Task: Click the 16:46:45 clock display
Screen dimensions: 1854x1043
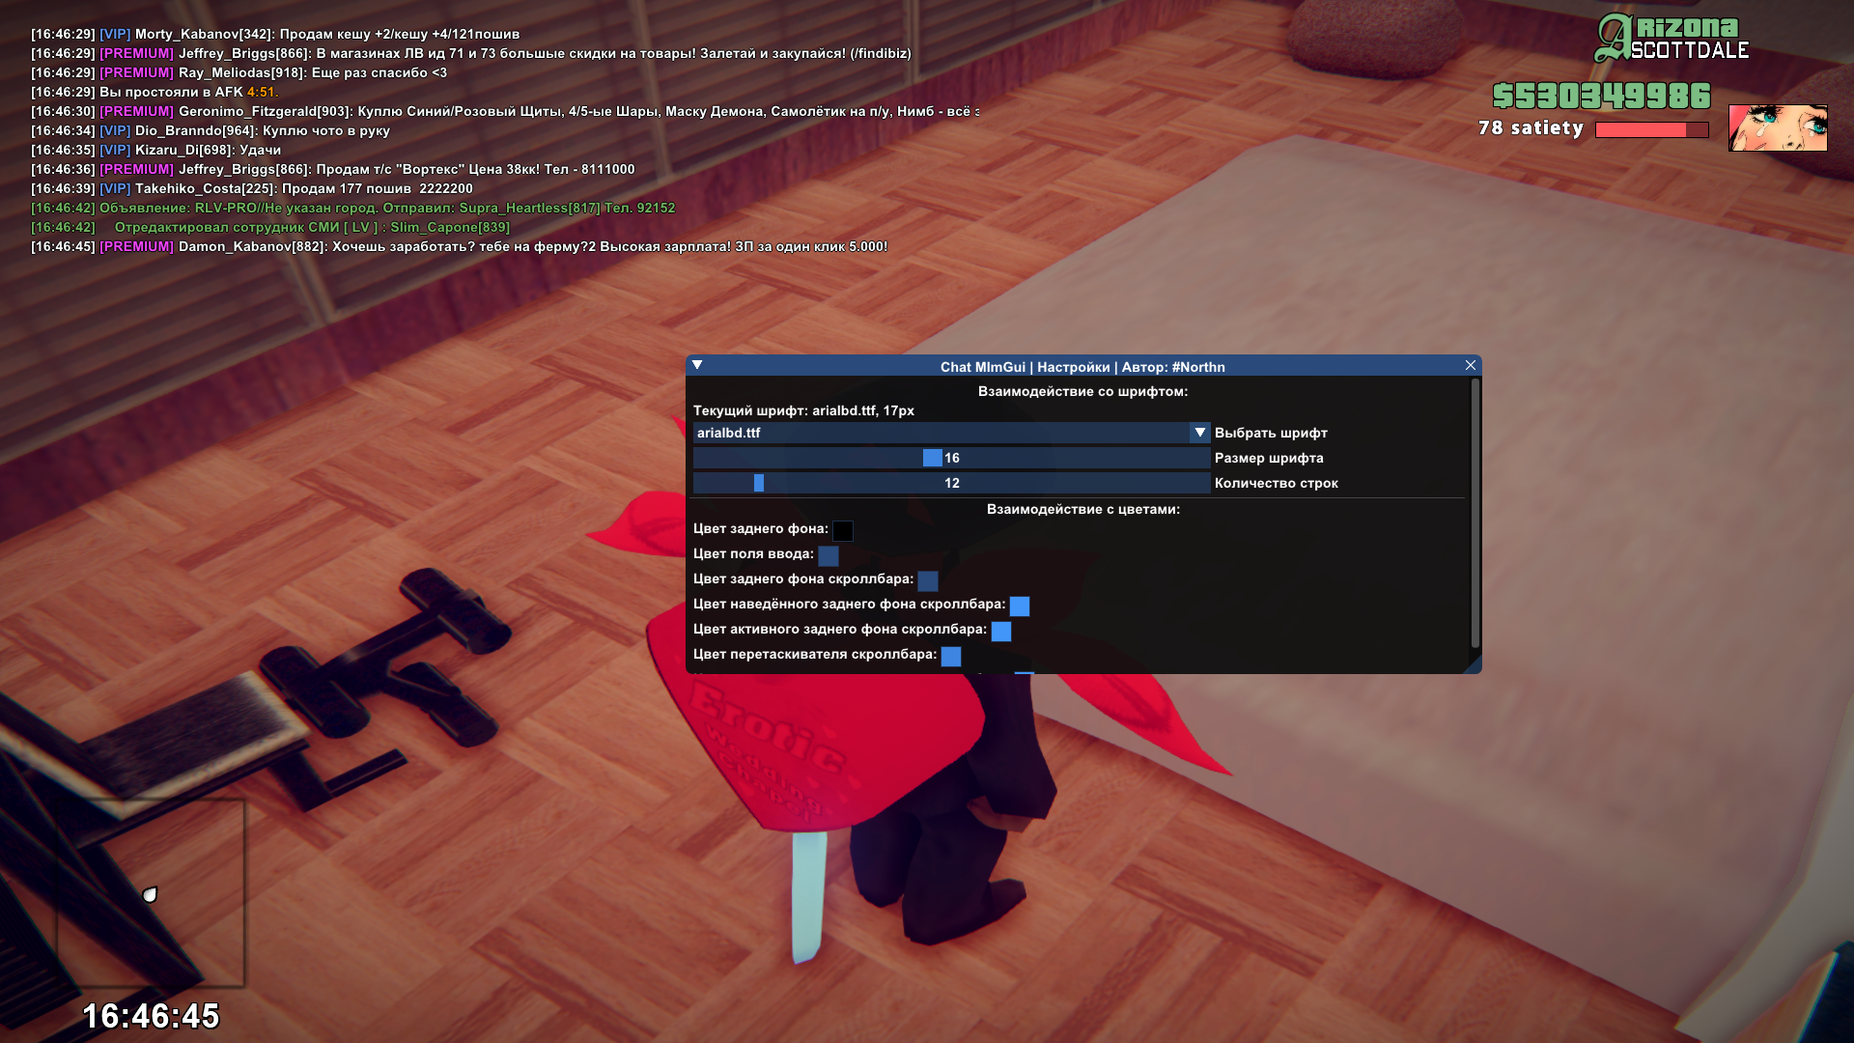Action: pyautogui.click(x=151, y=1016)
